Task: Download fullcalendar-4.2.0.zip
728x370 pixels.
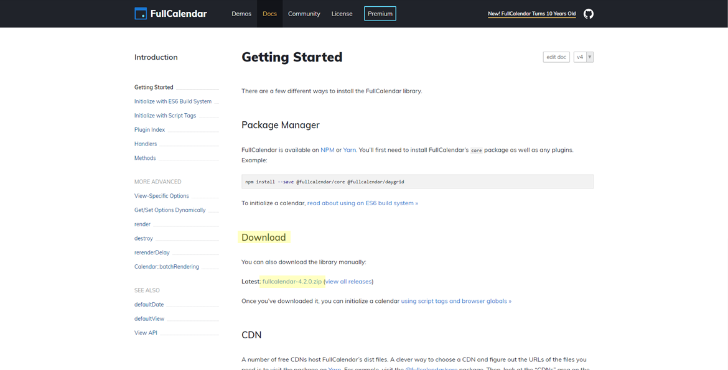Action: [292, 281]
